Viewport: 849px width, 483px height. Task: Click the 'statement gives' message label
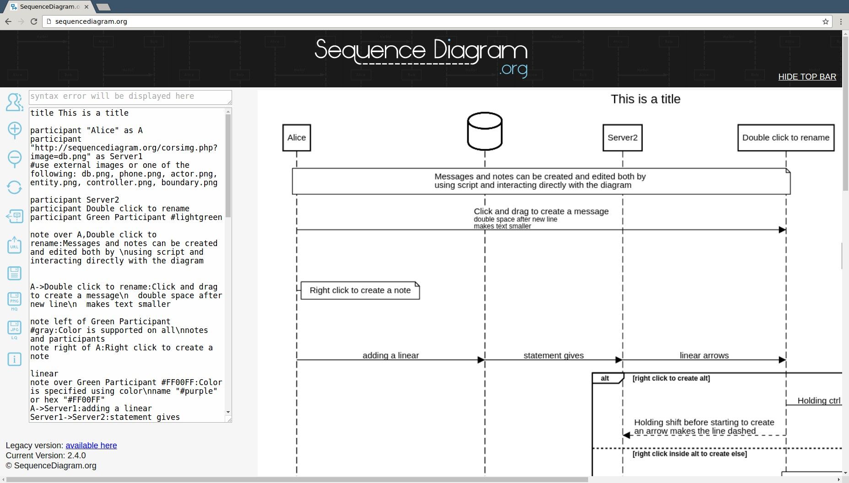[x=553, y=355]
